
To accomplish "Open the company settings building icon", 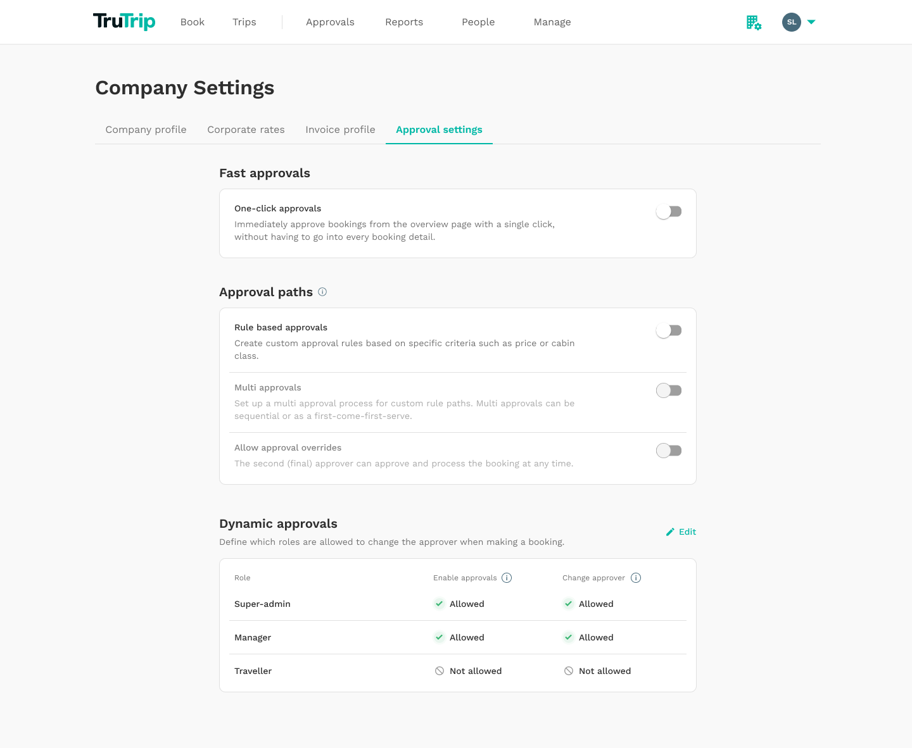I will click(x=754, y=23).
